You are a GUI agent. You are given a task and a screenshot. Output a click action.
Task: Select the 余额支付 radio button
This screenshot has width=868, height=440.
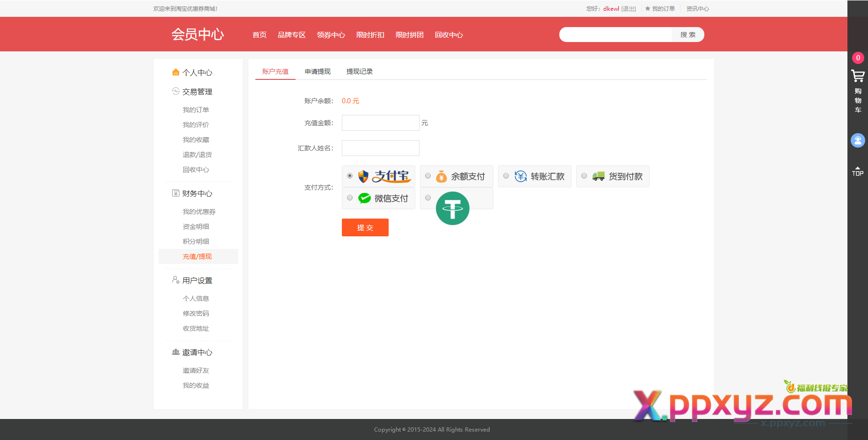[428, 176]
